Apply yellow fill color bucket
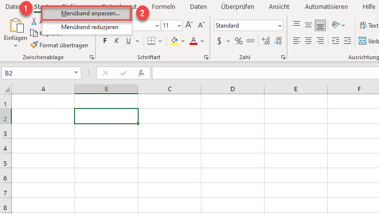This screenshot has height=214, width=379. pyautogui.click(x=174, y=41)
